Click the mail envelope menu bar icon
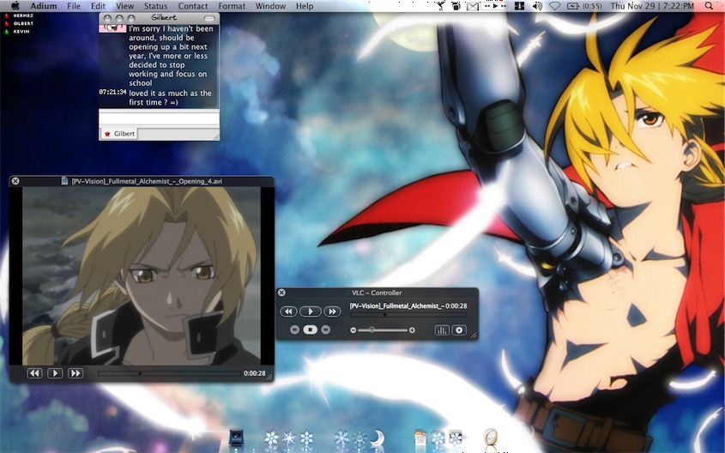The image size is (725, 453). click(x=472, y=6)
